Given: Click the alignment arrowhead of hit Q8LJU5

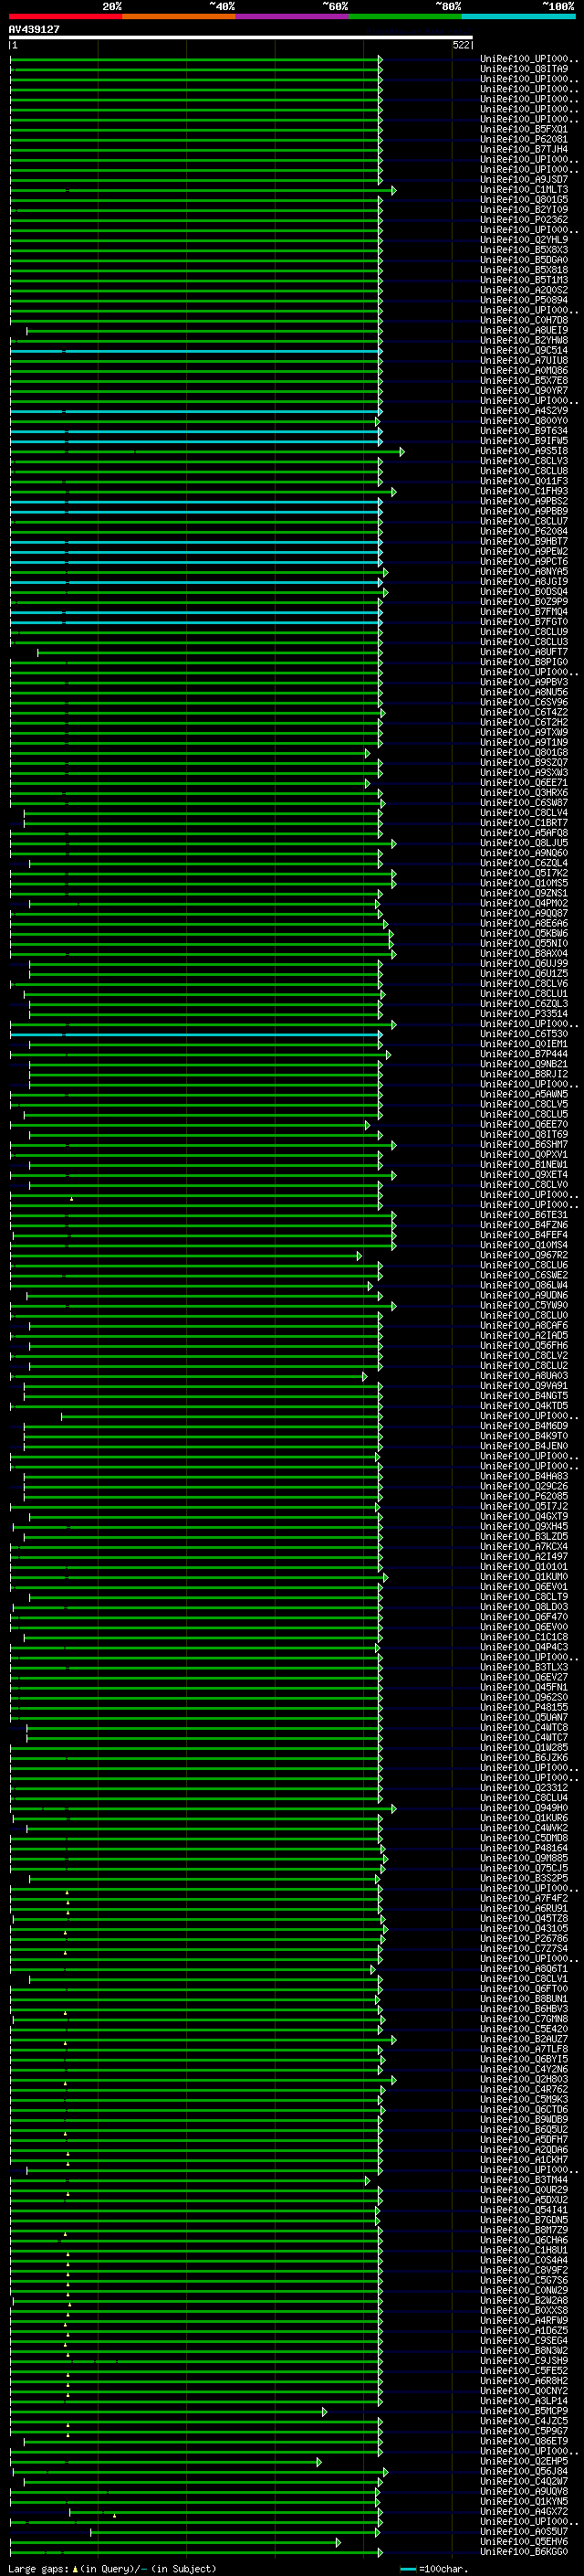Looking at the screenshot, I should point(394,843).
